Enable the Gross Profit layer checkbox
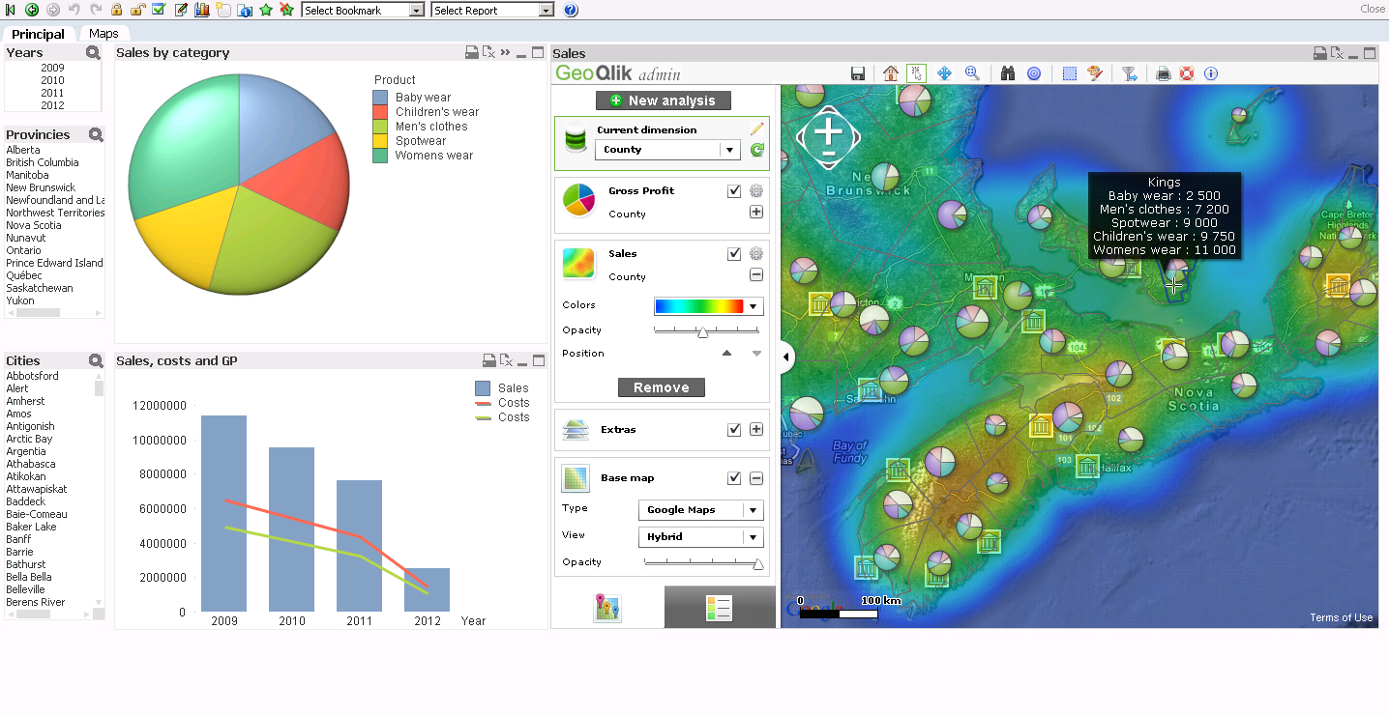Image resolution: width=1389 pixels, height=715 pixels. click(x=734, y=190)
